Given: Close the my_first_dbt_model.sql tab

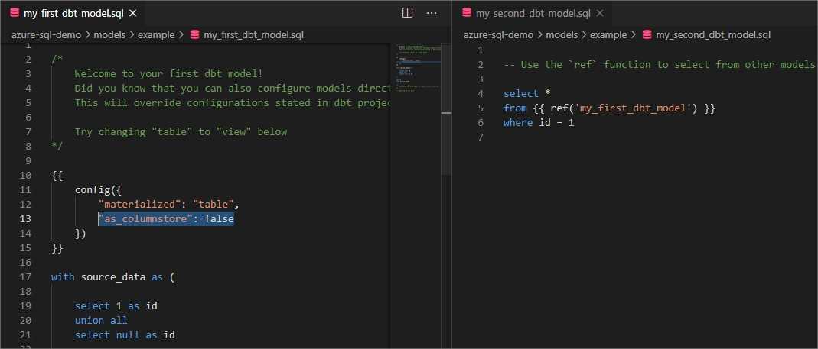Looking at the screenshot, I should 132,14.
